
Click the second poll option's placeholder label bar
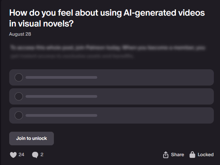point(61,96)
